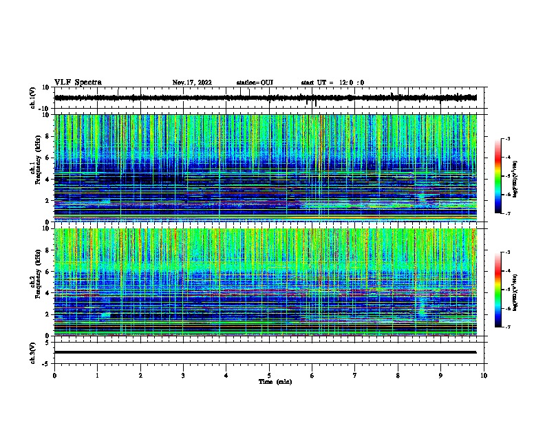Click the ch.1 waveform trace panel
The height and width of the screenshot is (421, 545).
coord(269,98)
